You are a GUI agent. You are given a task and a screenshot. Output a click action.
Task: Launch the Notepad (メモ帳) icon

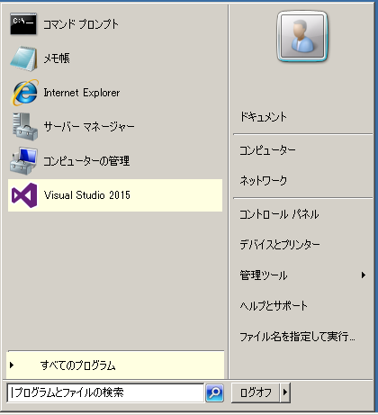(x=24, y=59)
